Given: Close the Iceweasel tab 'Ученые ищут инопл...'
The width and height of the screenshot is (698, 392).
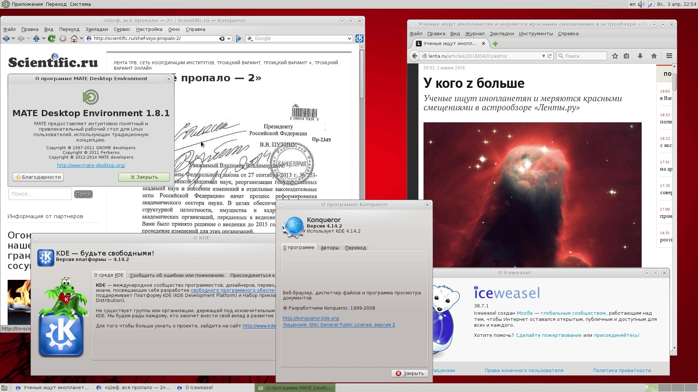Looking at the screenshot, I should coord(484,44).
